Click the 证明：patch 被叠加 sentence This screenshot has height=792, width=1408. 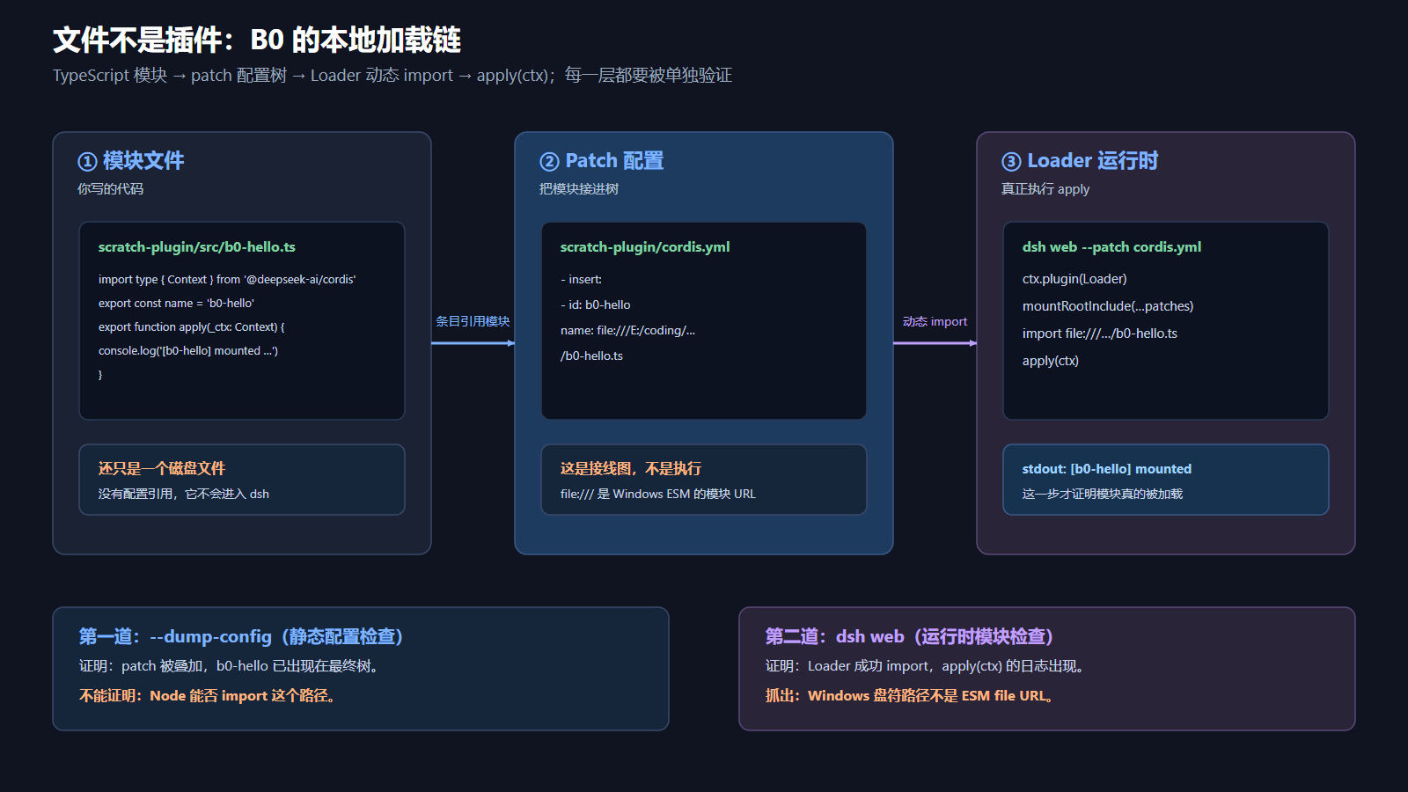tap(229, 666)
